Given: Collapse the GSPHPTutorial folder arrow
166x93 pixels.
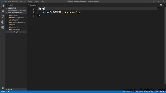Looking at the screenshot, I should point(8,29).
